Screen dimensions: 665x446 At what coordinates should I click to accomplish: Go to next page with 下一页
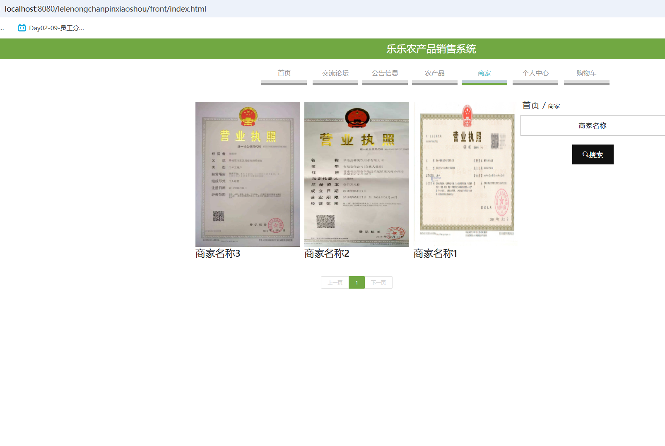tap(378, 282)
